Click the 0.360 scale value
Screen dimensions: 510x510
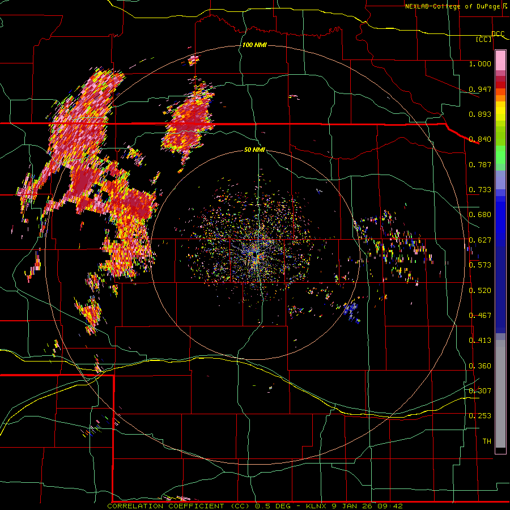[x=480, y=365]
